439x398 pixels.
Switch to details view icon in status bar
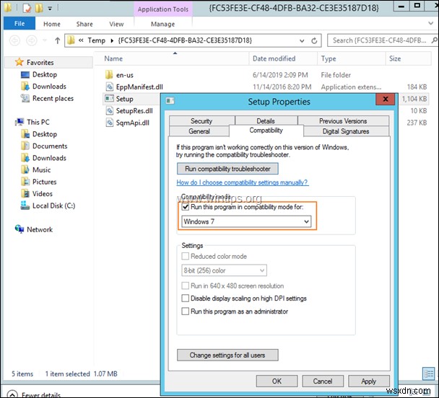coord(428,373)
